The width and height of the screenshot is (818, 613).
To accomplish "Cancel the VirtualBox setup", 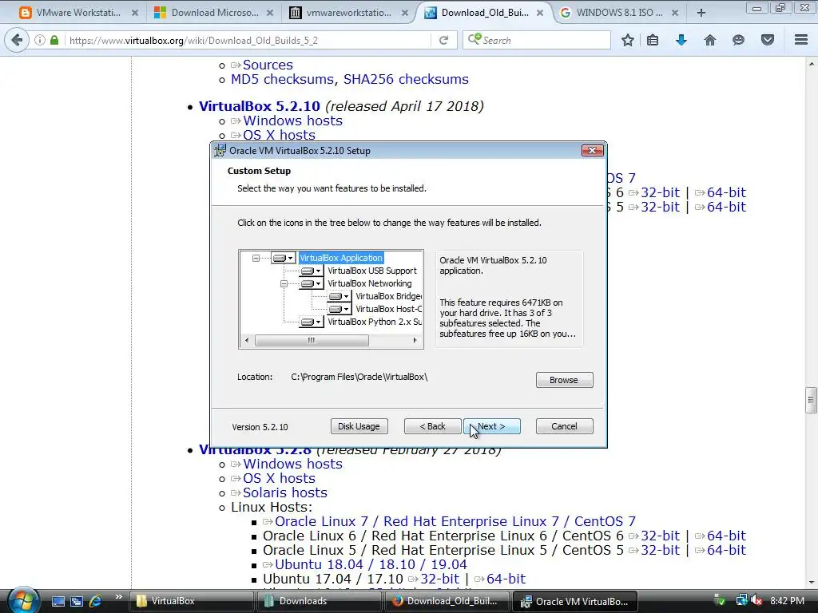I will point(564,426).
